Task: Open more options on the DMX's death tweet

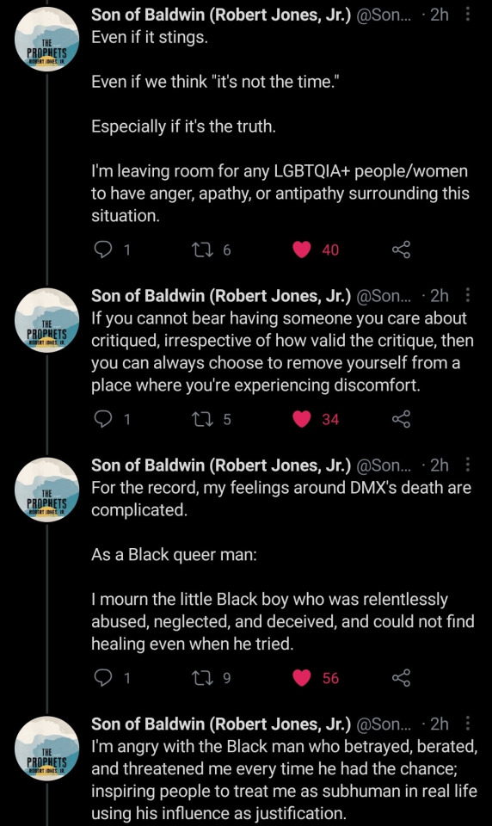Action: click(x=467, y=465)
